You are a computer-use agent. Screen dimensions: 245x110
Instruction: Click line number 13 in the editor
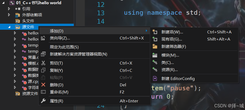(101, 13)
